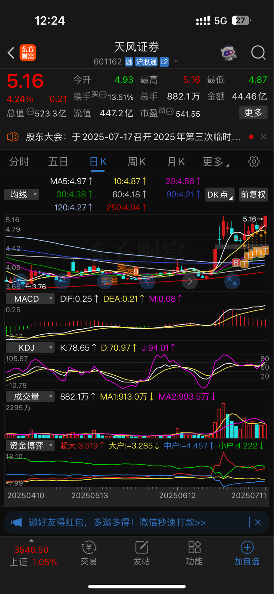Tap the orange speaker announcement icon
The image size is (274, 594).
12,137
